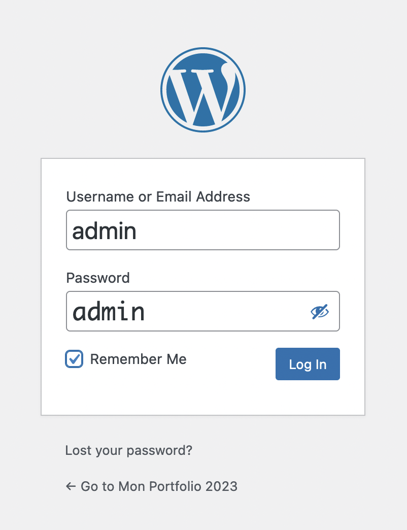The image size is (407, 530).
Task: Uncheck the Remember Me checkbox
Action: coord(74,359)
